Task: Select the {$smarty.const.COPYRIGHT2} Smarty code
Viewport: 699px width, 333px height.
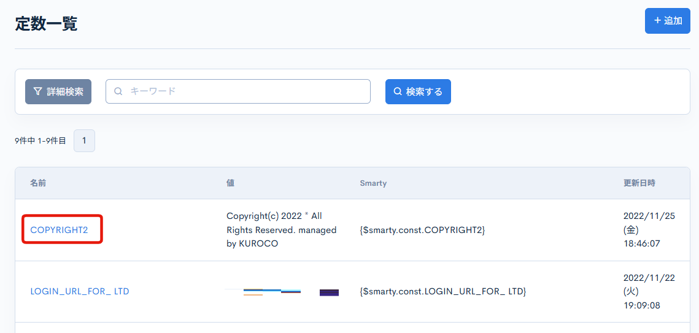Action: [x=422, y=230]
